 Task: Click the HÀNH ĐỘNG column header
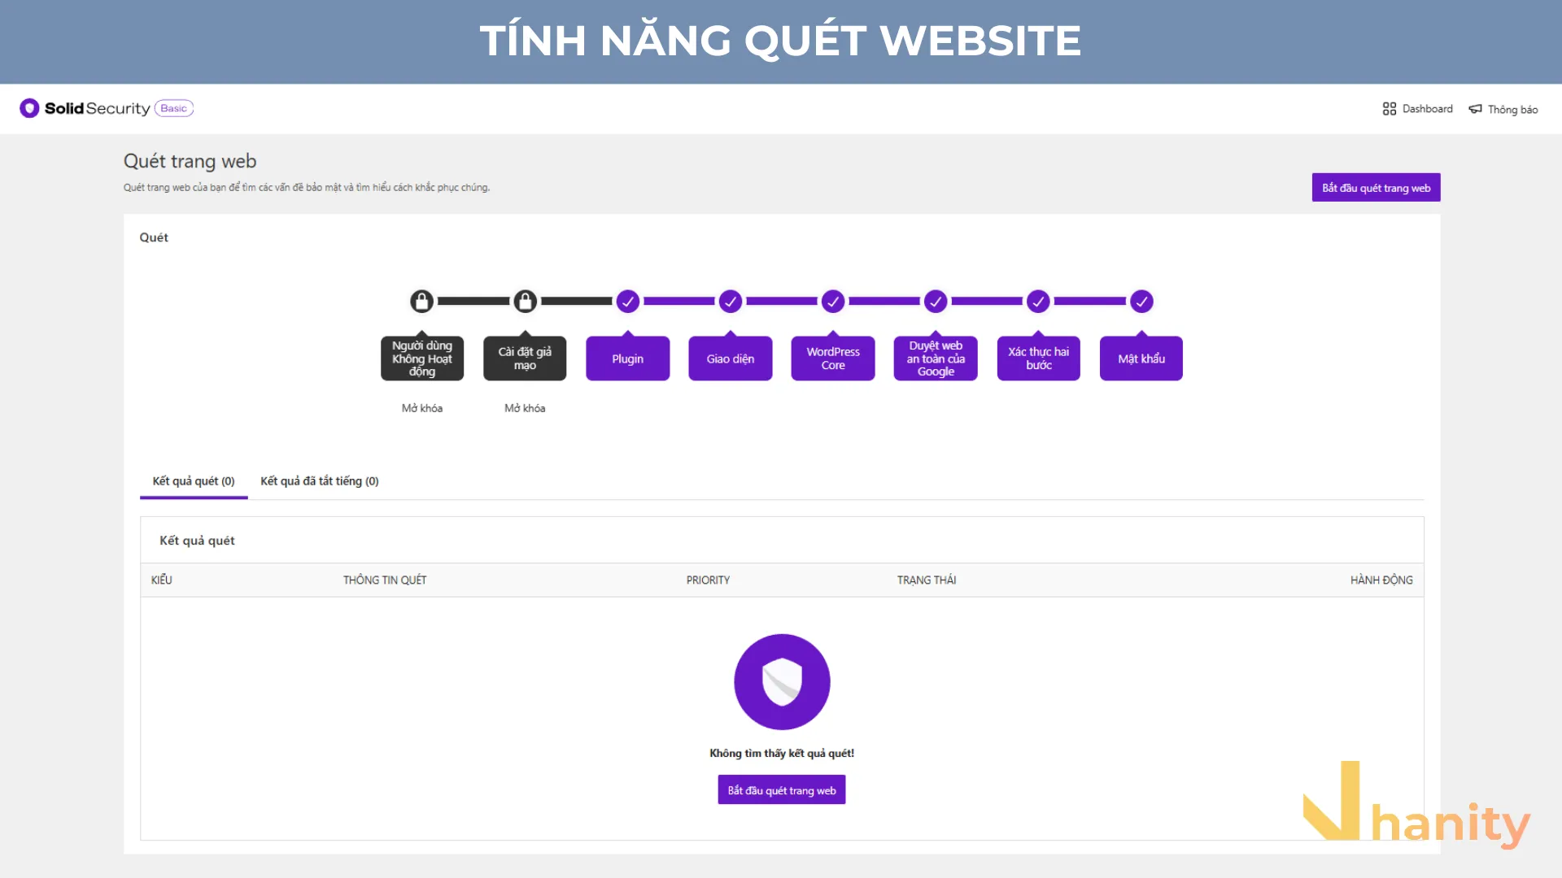[x=1381, y=580]
